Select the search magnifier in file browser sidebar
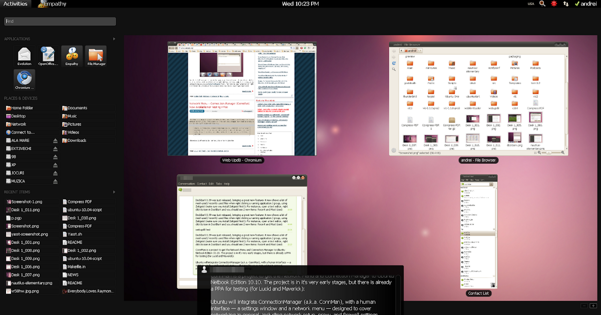601x315 pixels. [x=393, y=68]
